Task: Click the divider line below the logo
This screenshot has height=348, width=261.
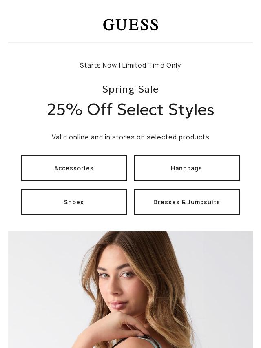Action: [x=130, y=43]
